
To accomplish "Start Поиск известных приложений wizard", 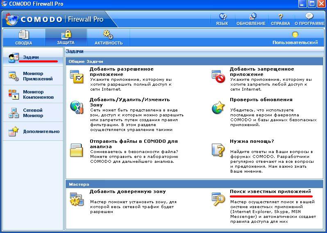I will pos(270,191).
